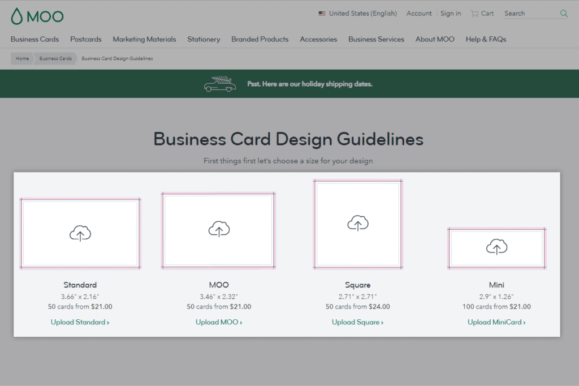Open the About MOO menu
The image size is (579, 386).
pyautogui.click(x=435, y=39)
